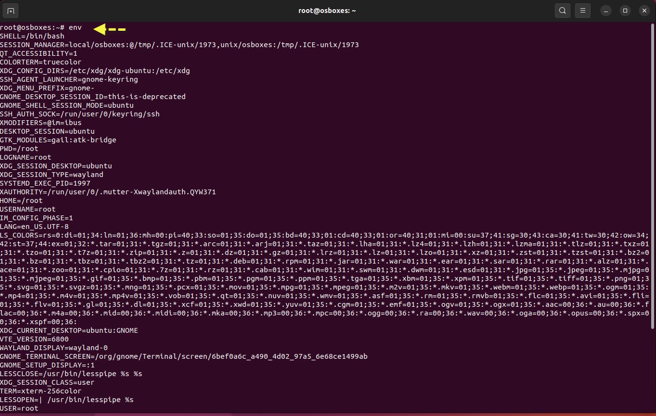Click the root@osboxes: ~ window title

[327, 10]
